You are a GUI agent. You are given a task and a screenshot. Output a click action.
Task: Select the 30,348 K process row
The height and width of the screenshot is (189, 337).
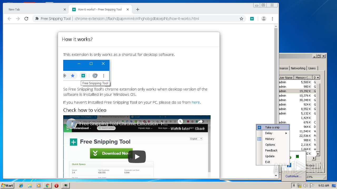298,100
